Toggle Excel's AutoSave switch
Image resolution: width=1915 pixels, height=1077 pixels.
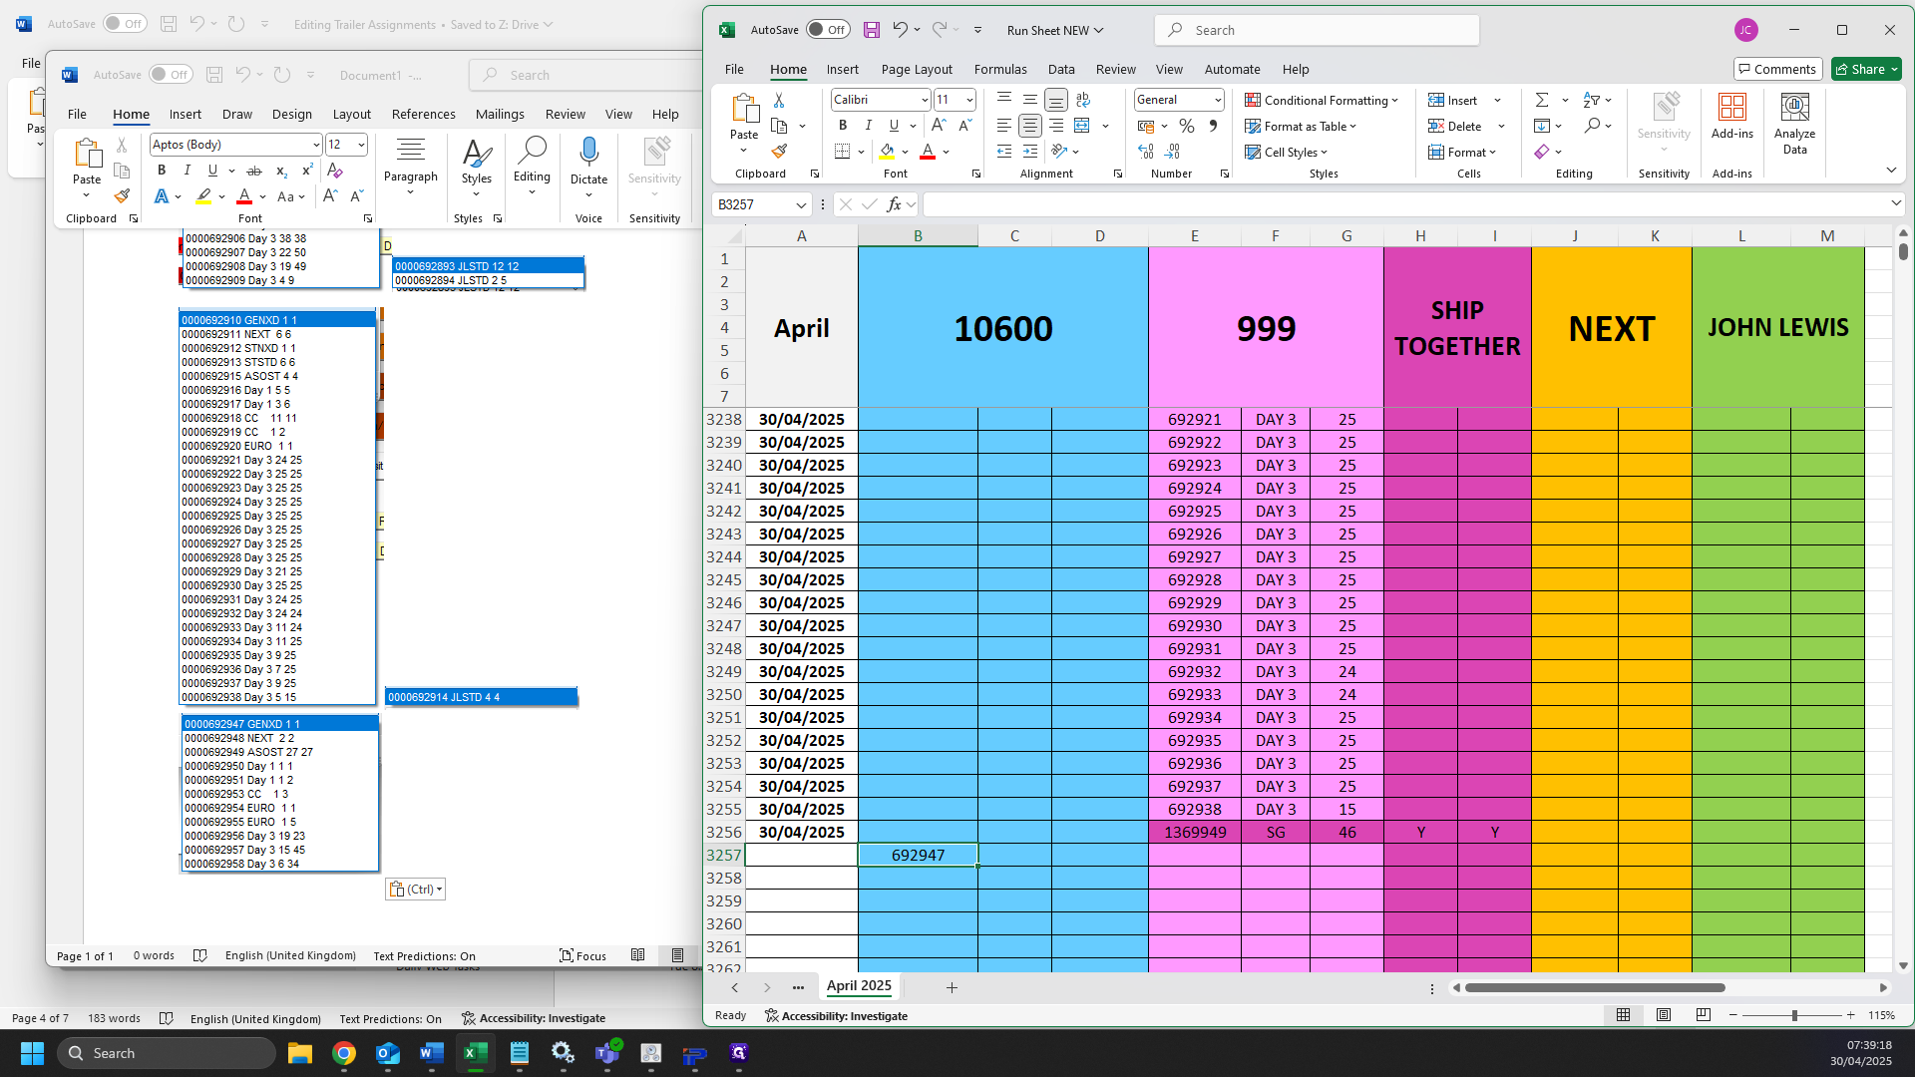(828, 30)
